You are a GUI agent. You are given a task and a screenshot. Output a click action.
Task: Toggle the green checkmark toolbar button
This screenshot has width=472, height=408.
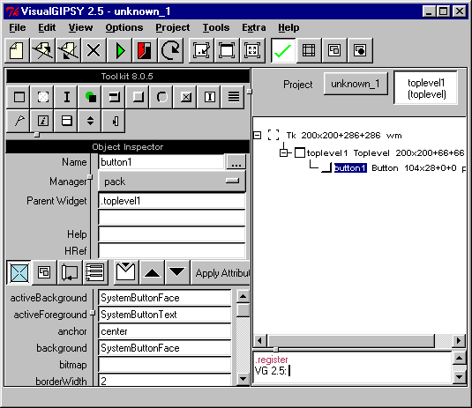(283, 50)
